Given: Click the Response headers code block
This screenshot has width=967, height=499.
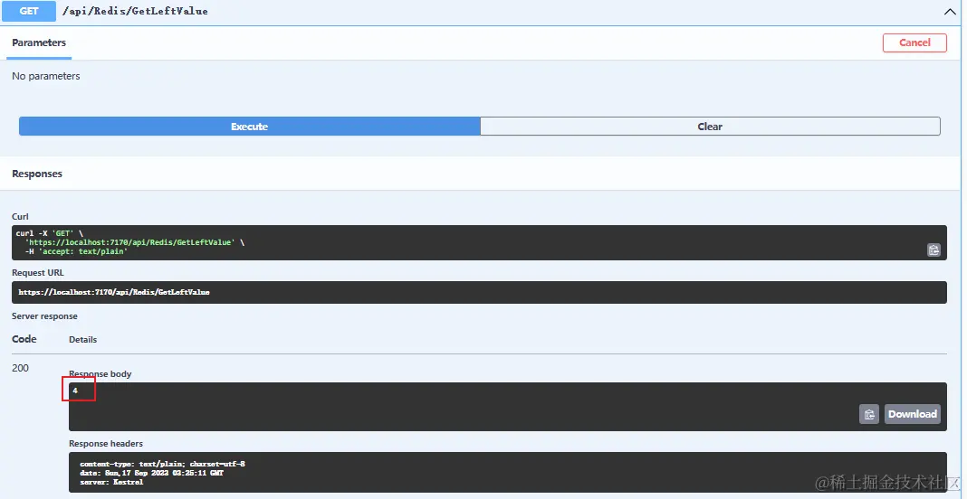Looking at the screenshot, I should [508, 473].
